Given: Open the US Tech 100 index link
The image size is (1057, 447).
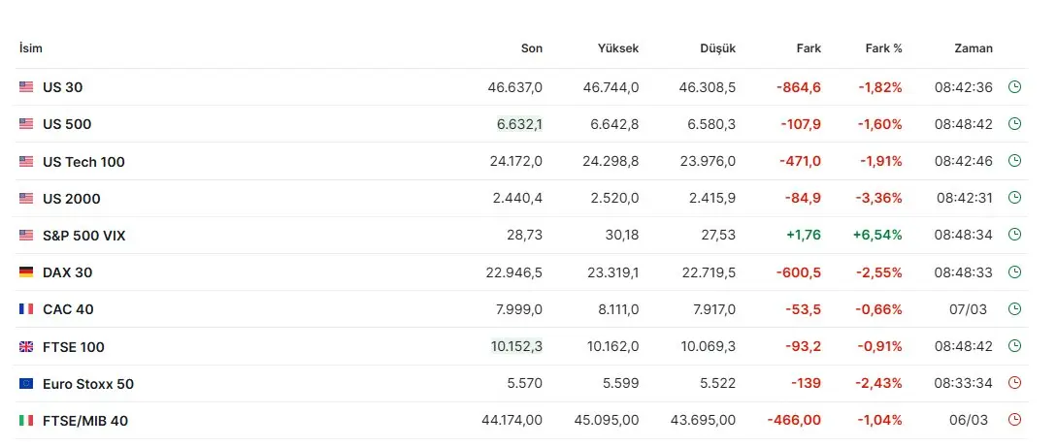Looking at the screenshot, I should [83, 162].
